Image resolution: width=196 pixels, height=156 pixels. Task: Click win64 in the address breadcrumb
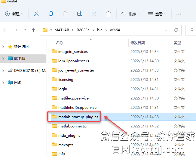(115, 30)
